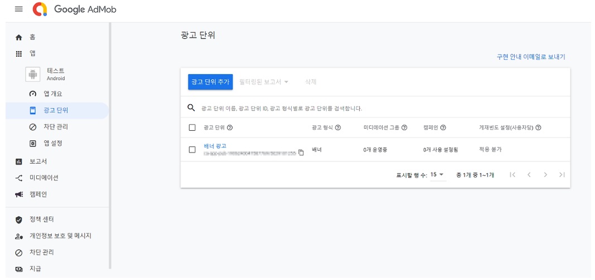595x280 pixels.
Task: Open help for 캠페인 column
Action: tap(443, 127)
